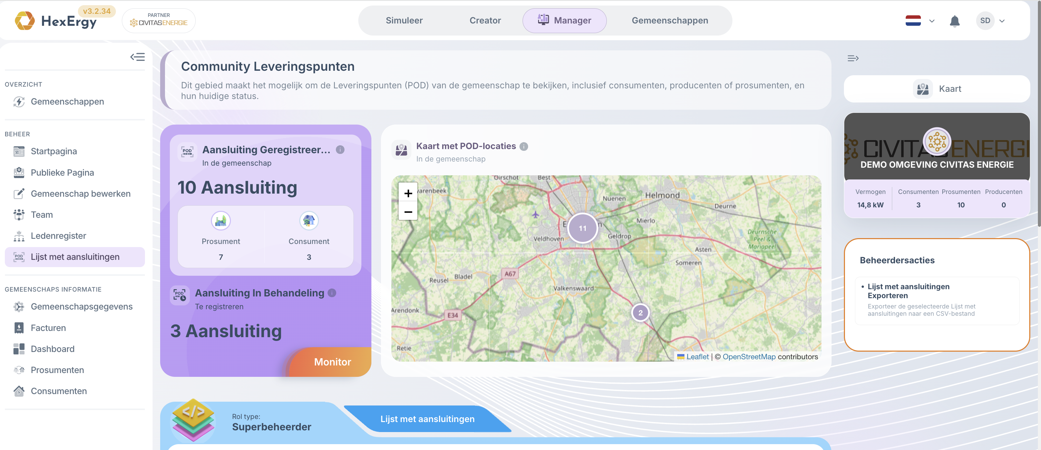The image size is (1041, 450).
Task: Zoom in on the map
Action: click(408, 194)
